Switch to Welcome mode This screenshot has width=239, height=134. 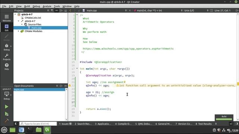(7, 18)
